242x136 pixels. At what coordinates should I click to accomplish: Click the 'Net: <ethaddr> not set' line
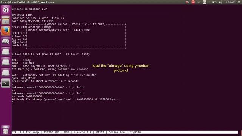(54, 75)
